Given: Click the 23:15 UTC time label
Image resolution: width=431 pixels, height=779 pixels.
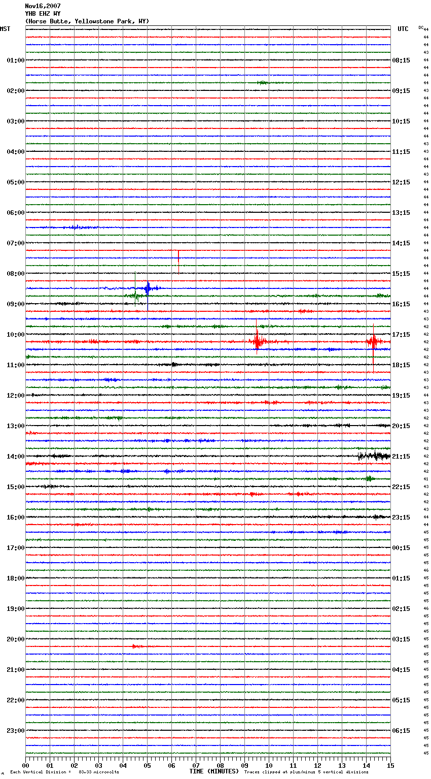Looking at the screenshot, I should pyautogui.click(x=401, y=517).
